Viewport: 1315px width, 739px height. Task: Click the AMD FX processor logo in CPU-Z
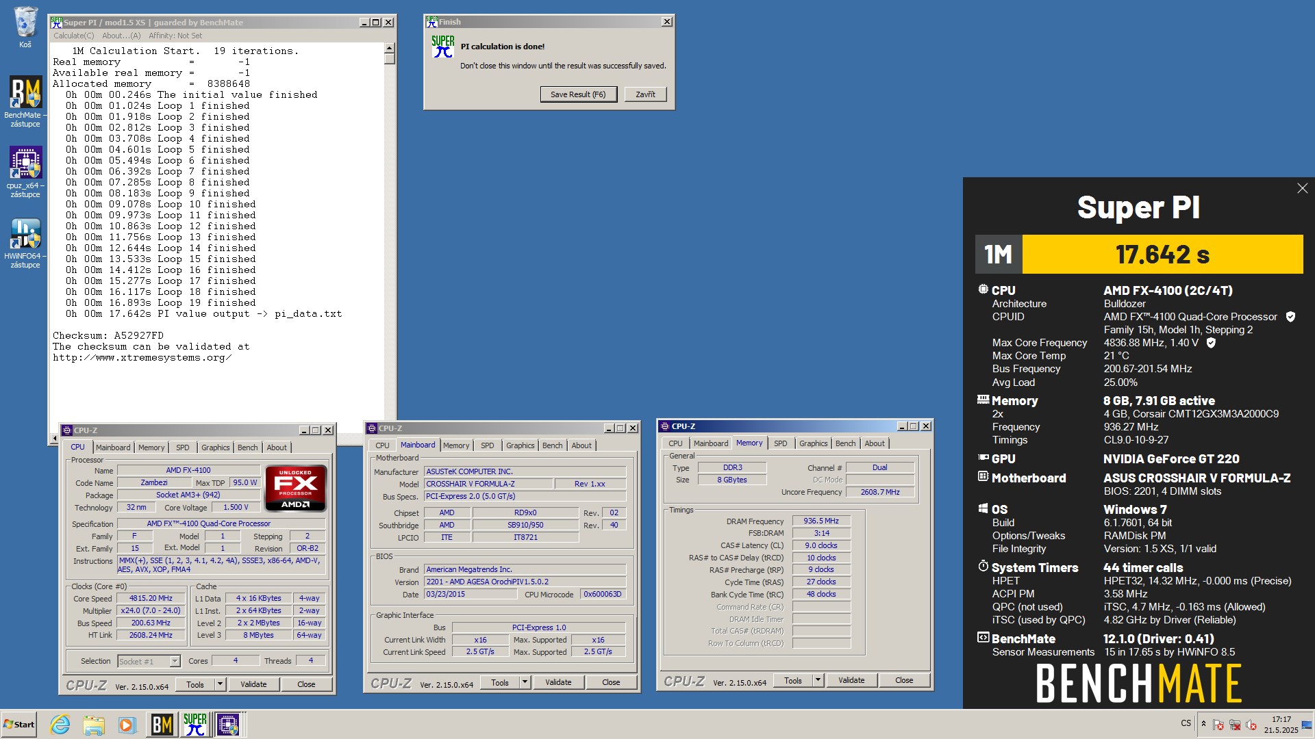[296, 489]
